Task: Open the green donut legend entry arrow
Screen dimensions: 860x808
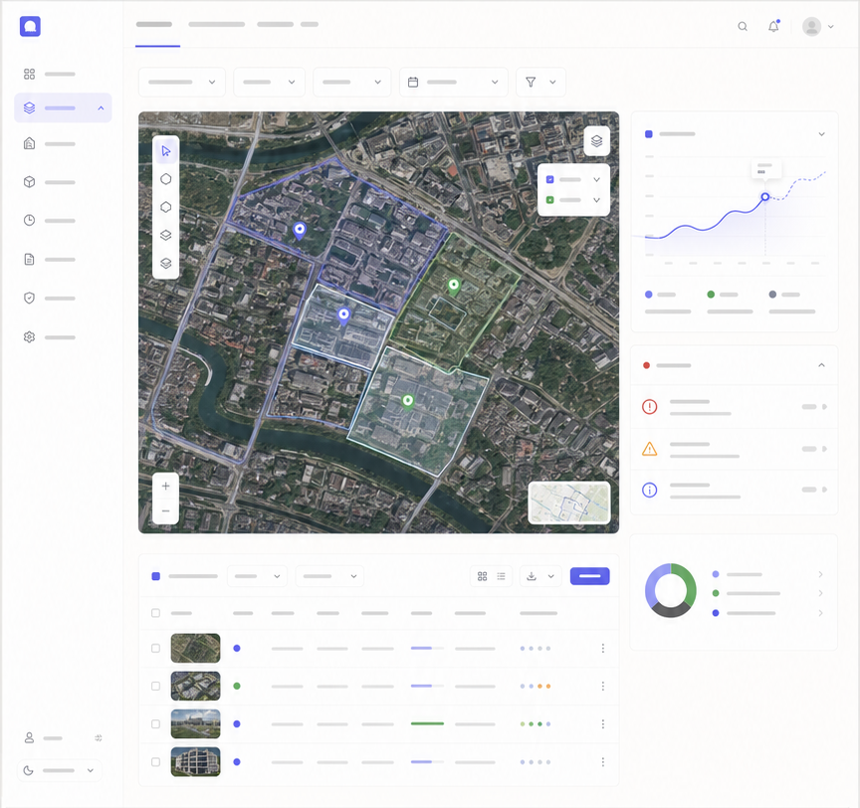Action: coord(820,593)
